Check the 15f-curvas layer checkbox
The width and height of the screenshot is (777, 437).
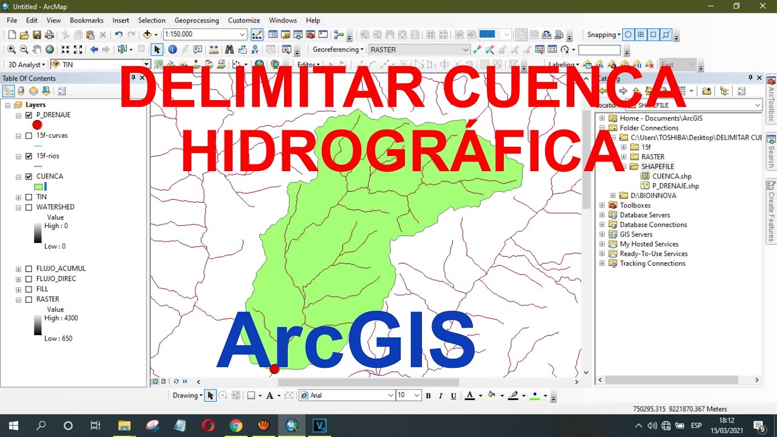(29, 136)
